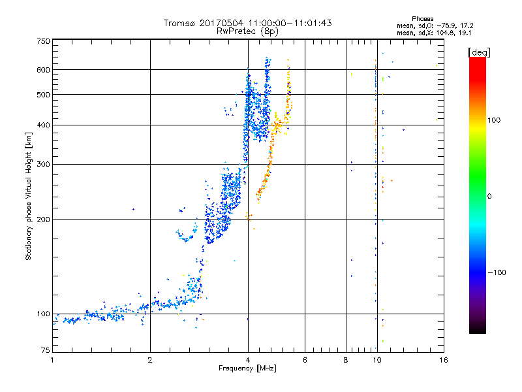Screen dimensions: 522x392
Task: Click the y-axis tick label '200'
Action: (43, 220)
